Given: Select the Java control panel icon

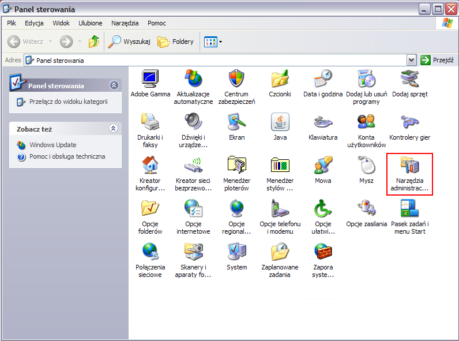Looking at the screenshot, I should tap(280, 122).
